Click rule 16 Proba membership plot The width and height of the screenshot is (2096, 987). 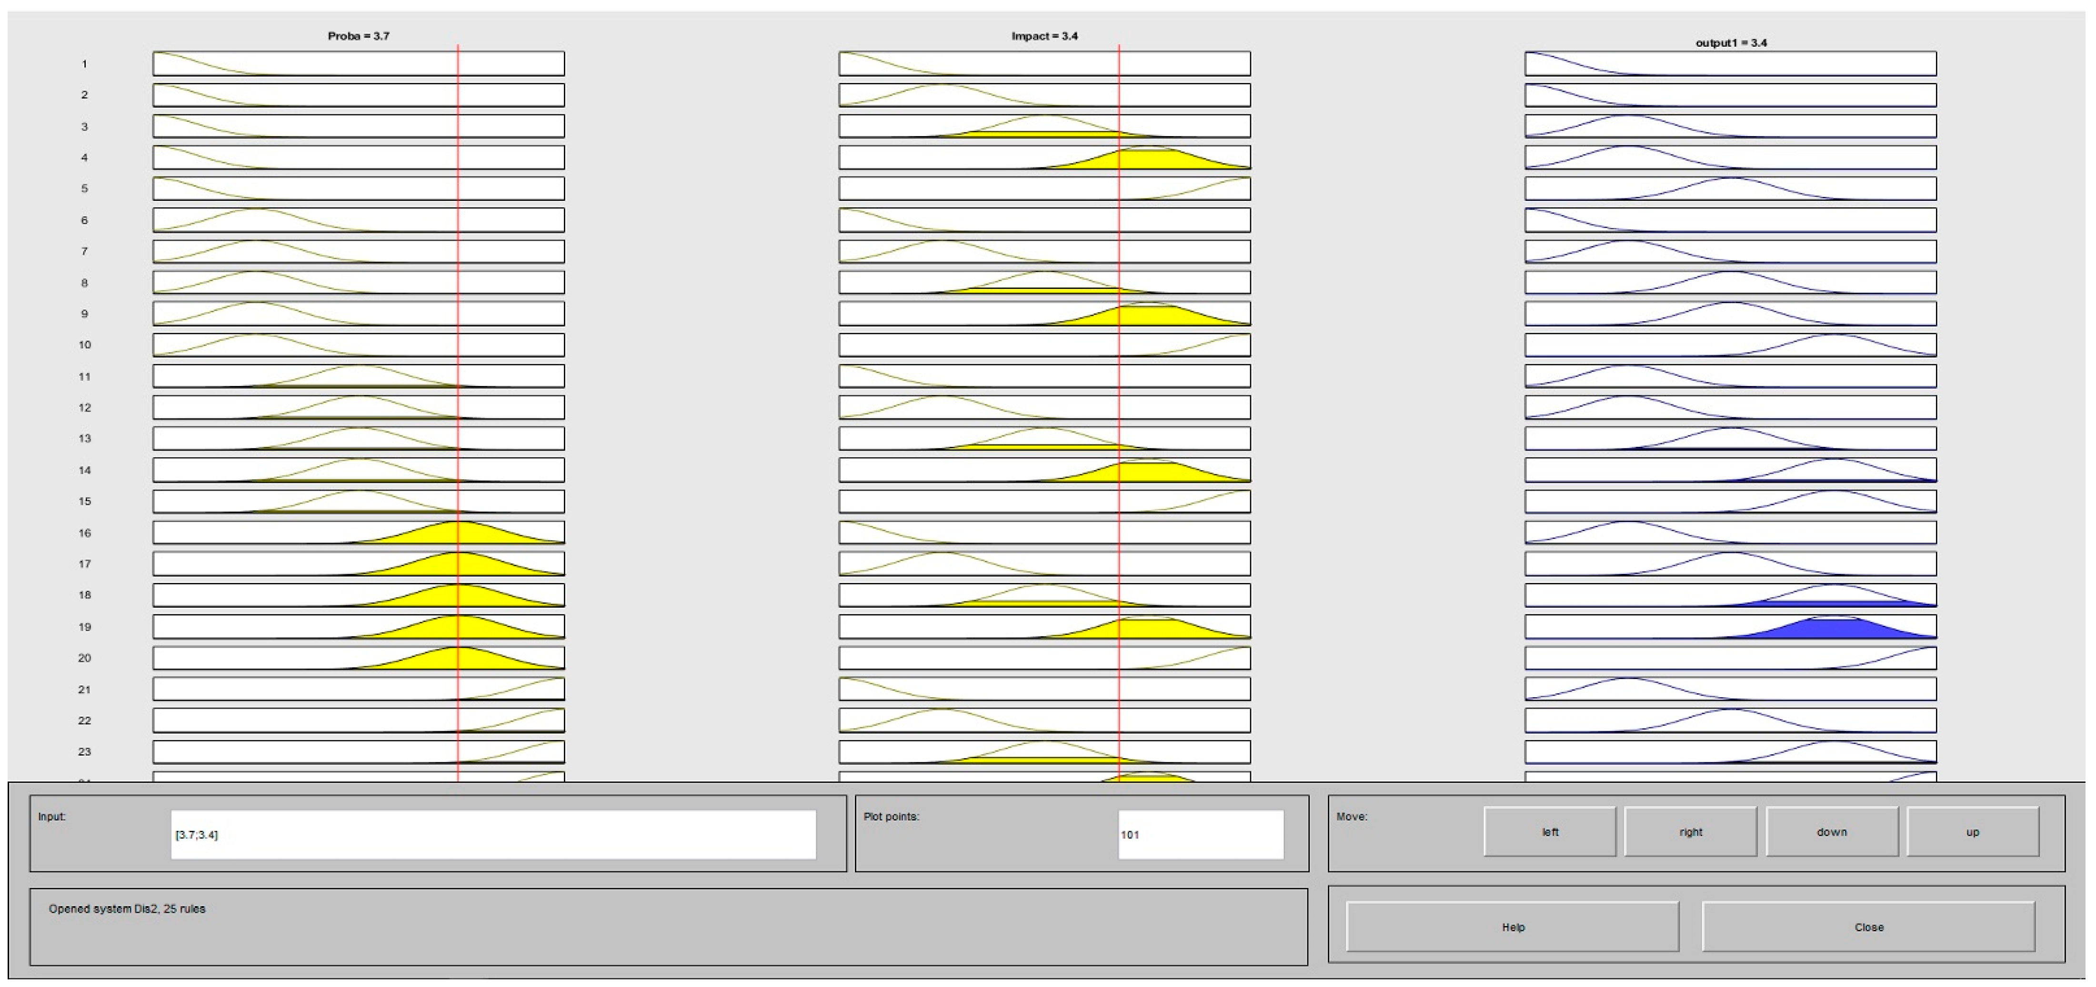click(x=358, y=533)
